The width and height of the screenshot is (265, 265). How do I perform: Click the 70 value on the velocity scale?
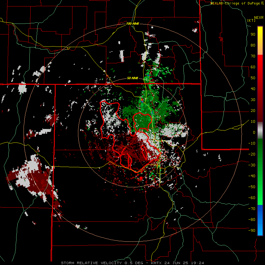point(253,56)
